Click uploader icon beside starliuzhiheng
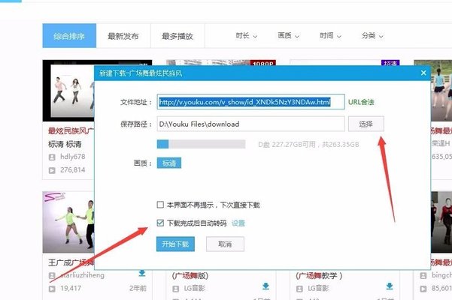Screen dimensions: 452x300 pyautogui.click(x=52, y=275)
